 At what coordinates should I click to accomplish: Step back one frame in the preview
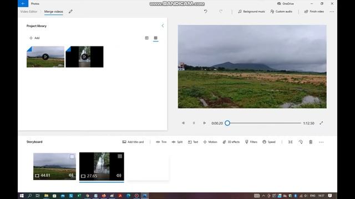pyautogui.click(x=183, y=123)
